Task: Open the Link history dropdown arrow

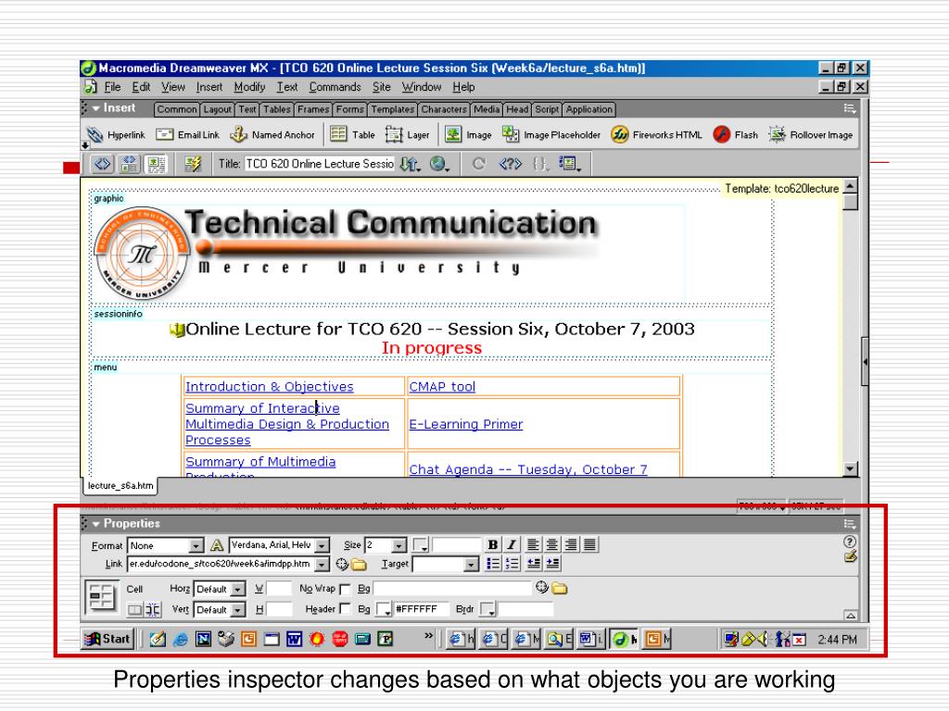Action: point(323,564)
